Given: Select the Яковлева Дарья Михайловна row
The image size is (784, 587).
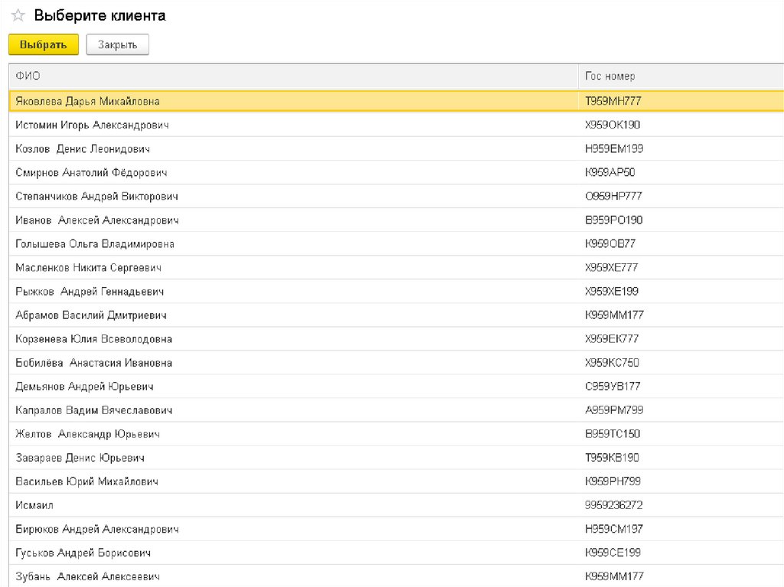Looking at the screenshot, I should pos(87,101).
